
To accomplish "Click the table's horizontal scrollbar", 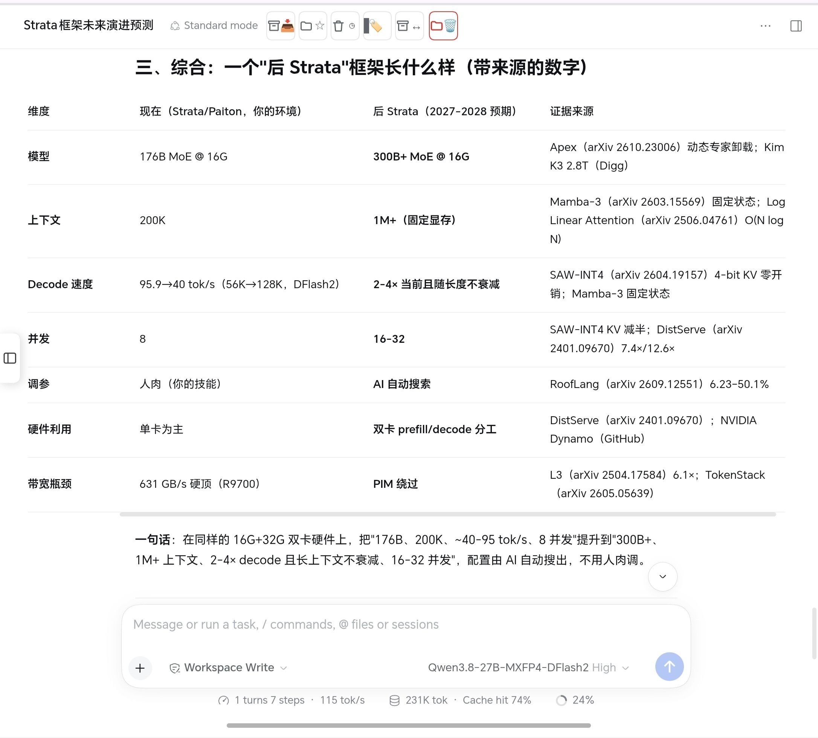I will [x=447, y=514].
